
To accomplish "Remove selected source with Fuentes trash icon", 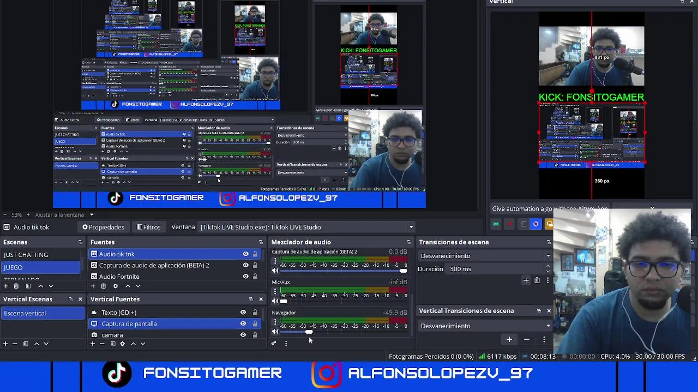I will pyautogui.click(x=104, y=286).
